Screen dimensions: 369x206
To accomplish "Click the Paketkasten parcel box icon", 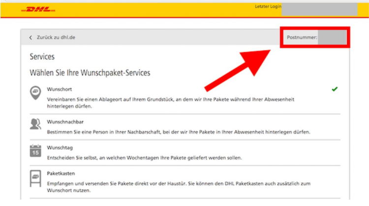I will [x=35, y=179].
